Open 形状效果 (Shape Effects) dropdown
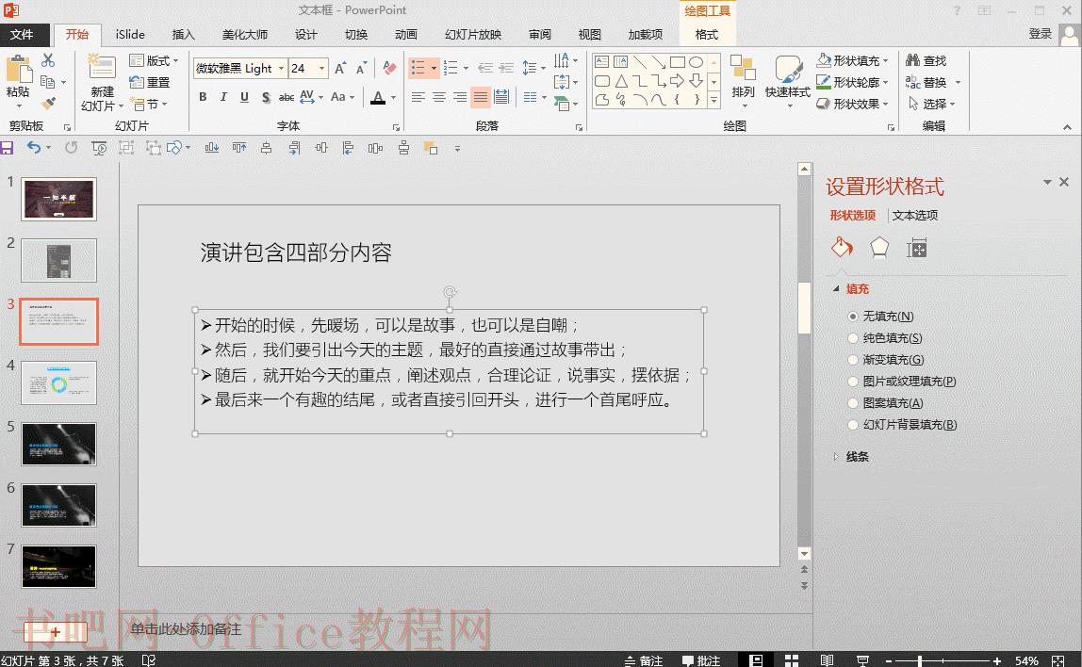This screenshot has width=1082, height=667. [x=853, y=104]
